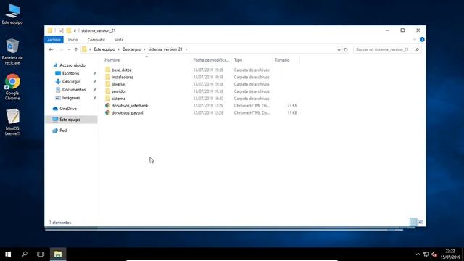
Task: Select the servidor folder
Action: point(119,91)
